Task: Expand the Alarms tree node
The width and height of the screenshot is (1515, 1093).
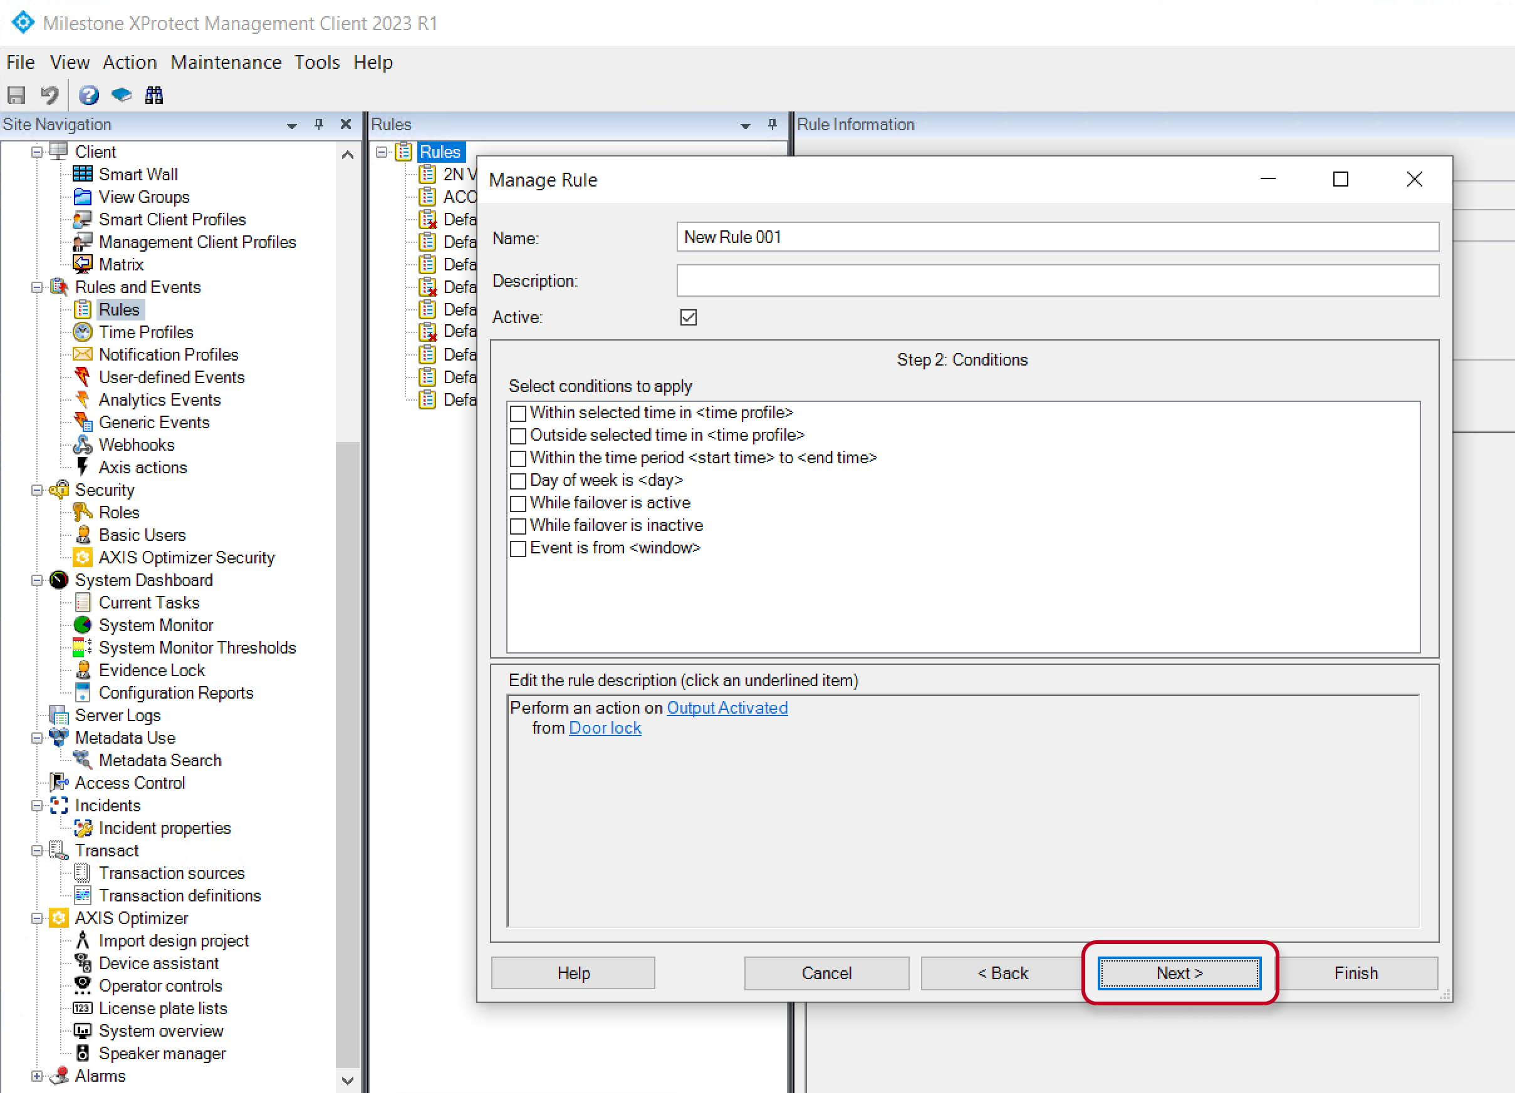Action: coord(37,1075)
